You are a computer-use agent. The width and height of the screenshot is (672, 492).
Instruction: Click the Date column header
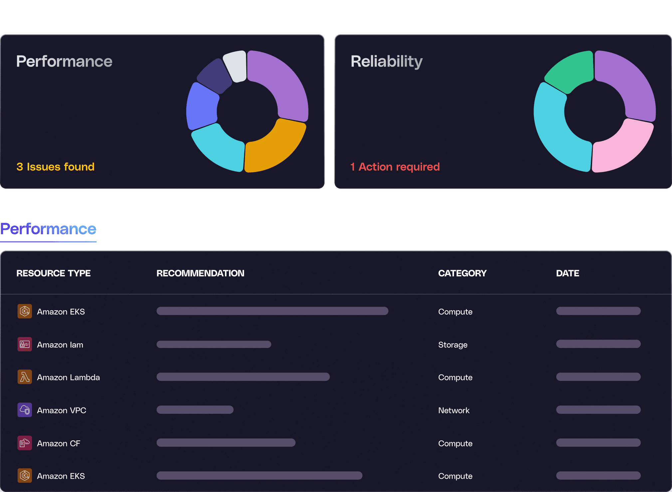(567, 273)
